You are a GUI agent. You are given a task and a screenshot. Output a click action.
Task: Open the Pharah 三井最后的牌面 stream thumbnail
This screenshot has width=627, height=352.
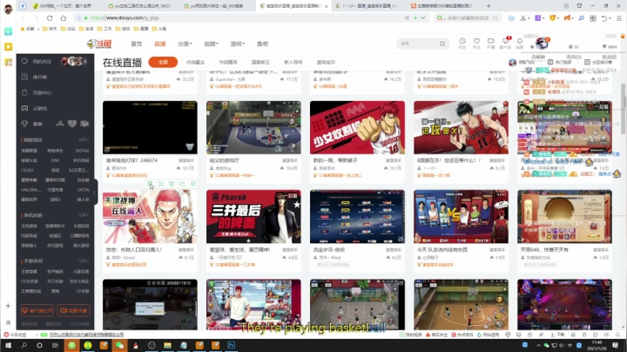click(x=253, y=216)
